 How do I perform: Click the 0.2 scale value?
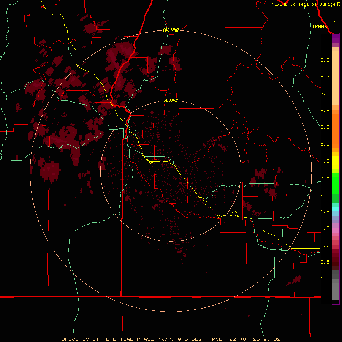pos(325,245)
